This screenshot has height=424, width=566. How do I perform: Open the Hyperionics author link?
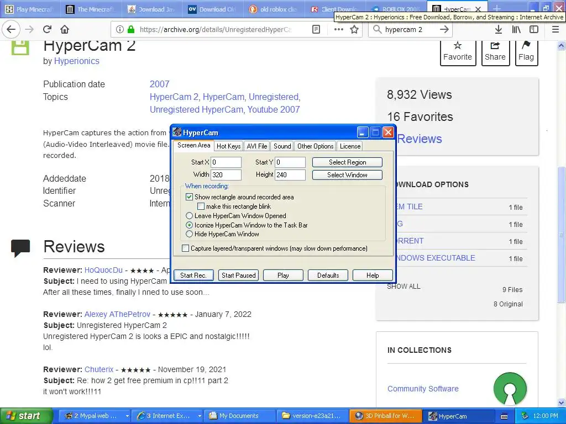pyautogui.click(x=76, y=61)
